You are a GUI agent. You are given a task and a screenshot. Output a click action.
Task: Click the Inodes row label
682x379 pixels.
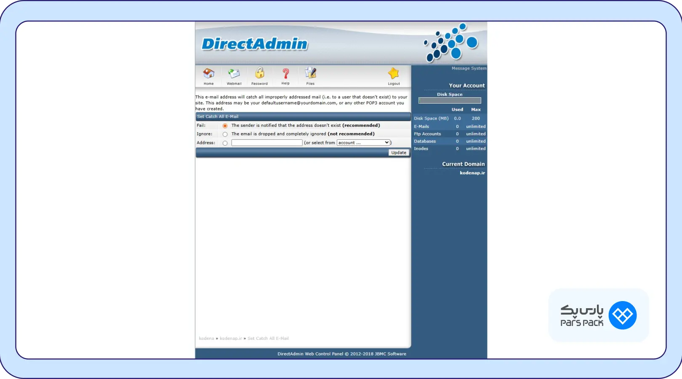421,149
